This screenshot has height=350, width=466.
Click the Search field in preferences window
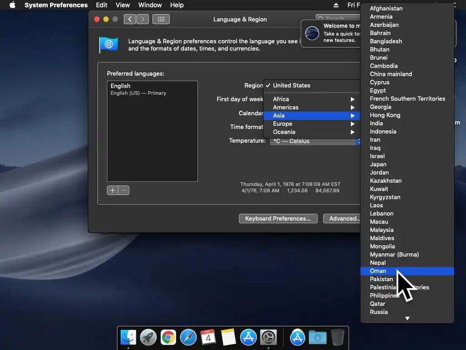[x=338, y=18]
